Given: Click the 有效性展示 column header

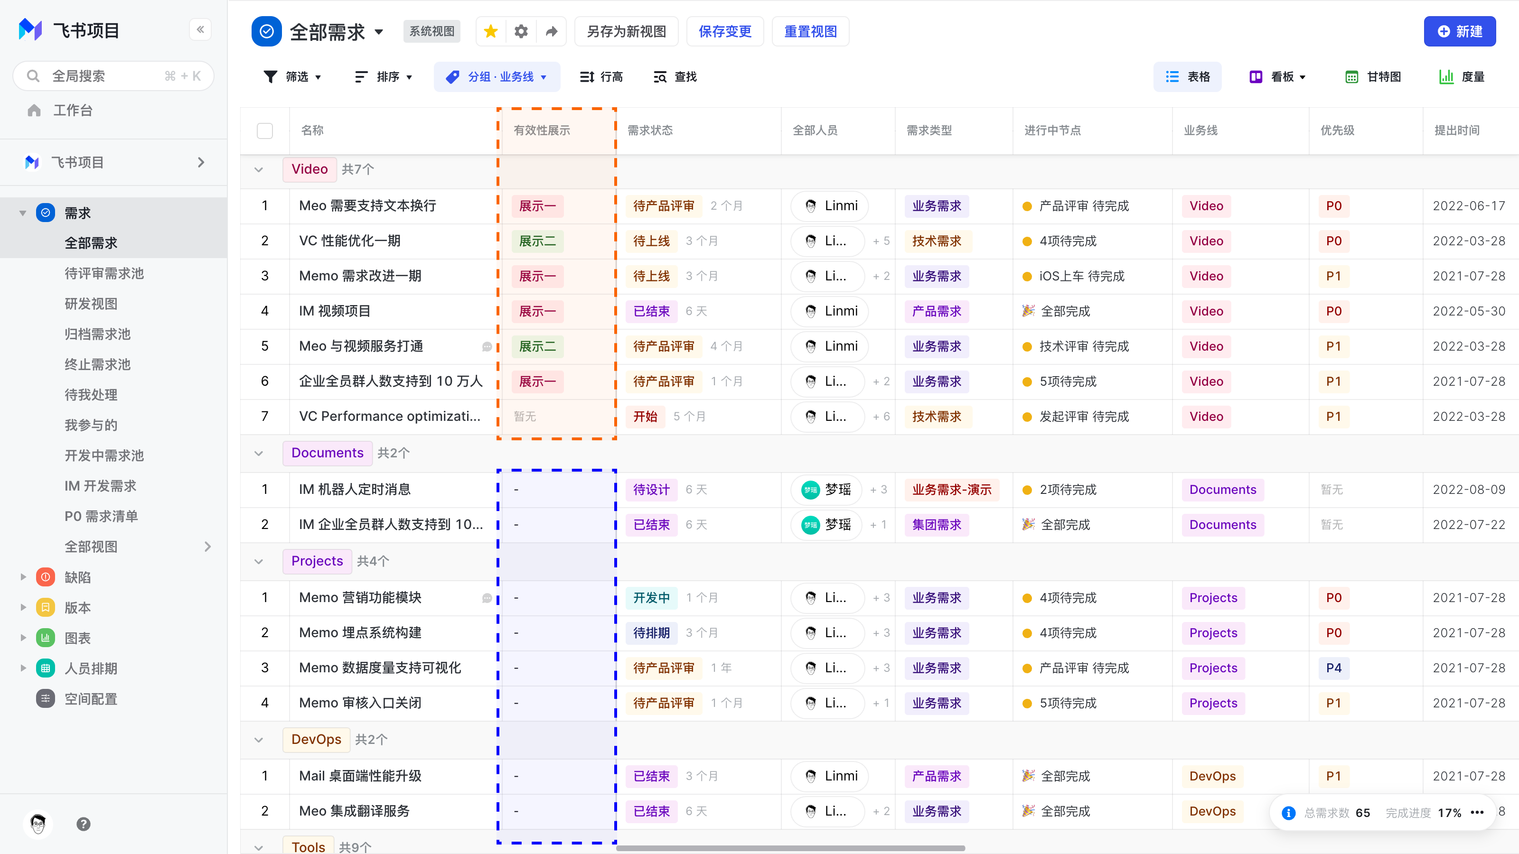Looking at the screenshot, I should (x=542, y=130).
